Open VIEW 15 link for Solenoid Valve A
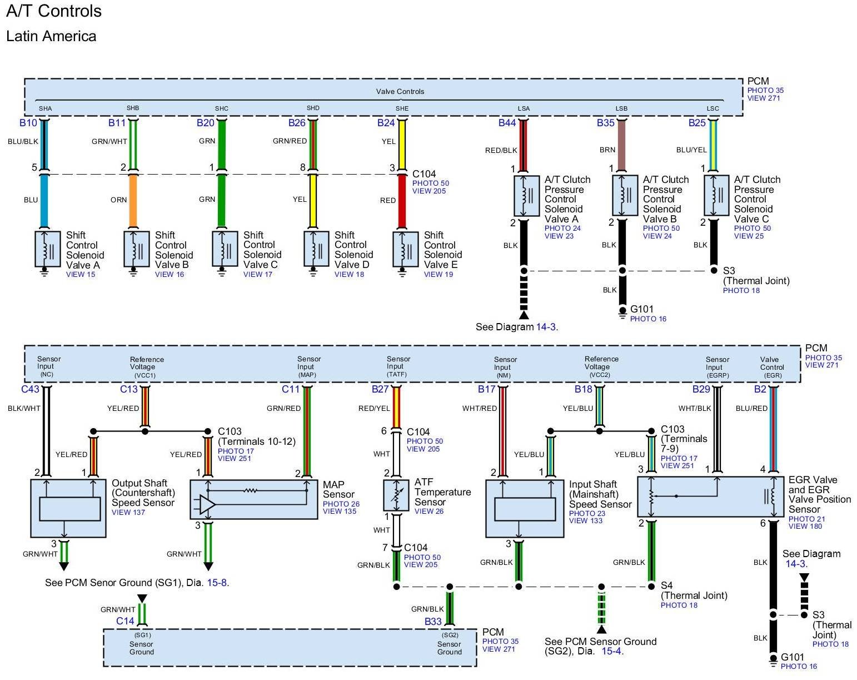 point(81,274)
